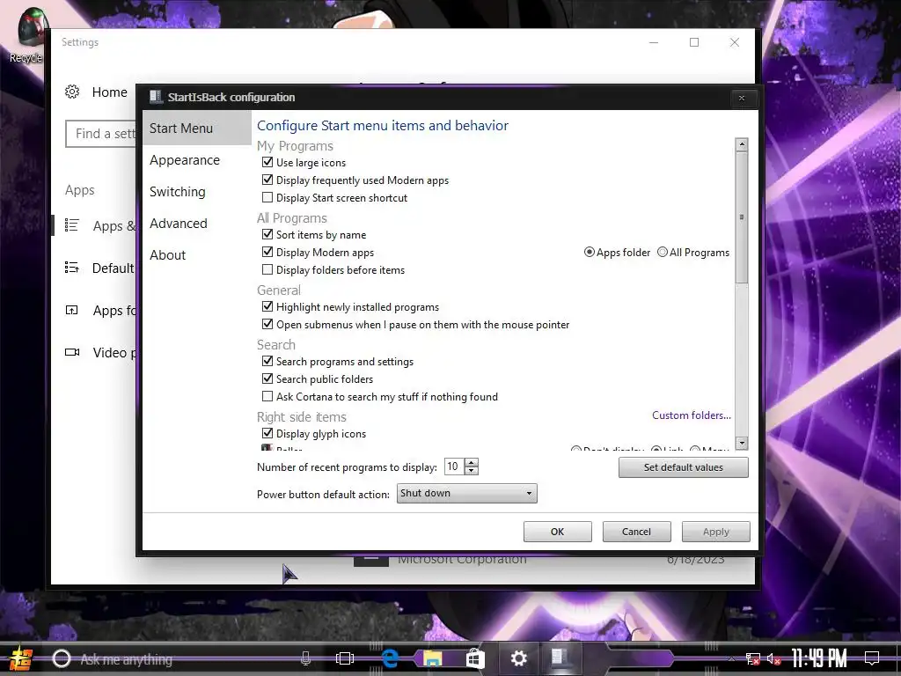
Task: Click the Home gear icon in Settings
Action: click(72, 92)
